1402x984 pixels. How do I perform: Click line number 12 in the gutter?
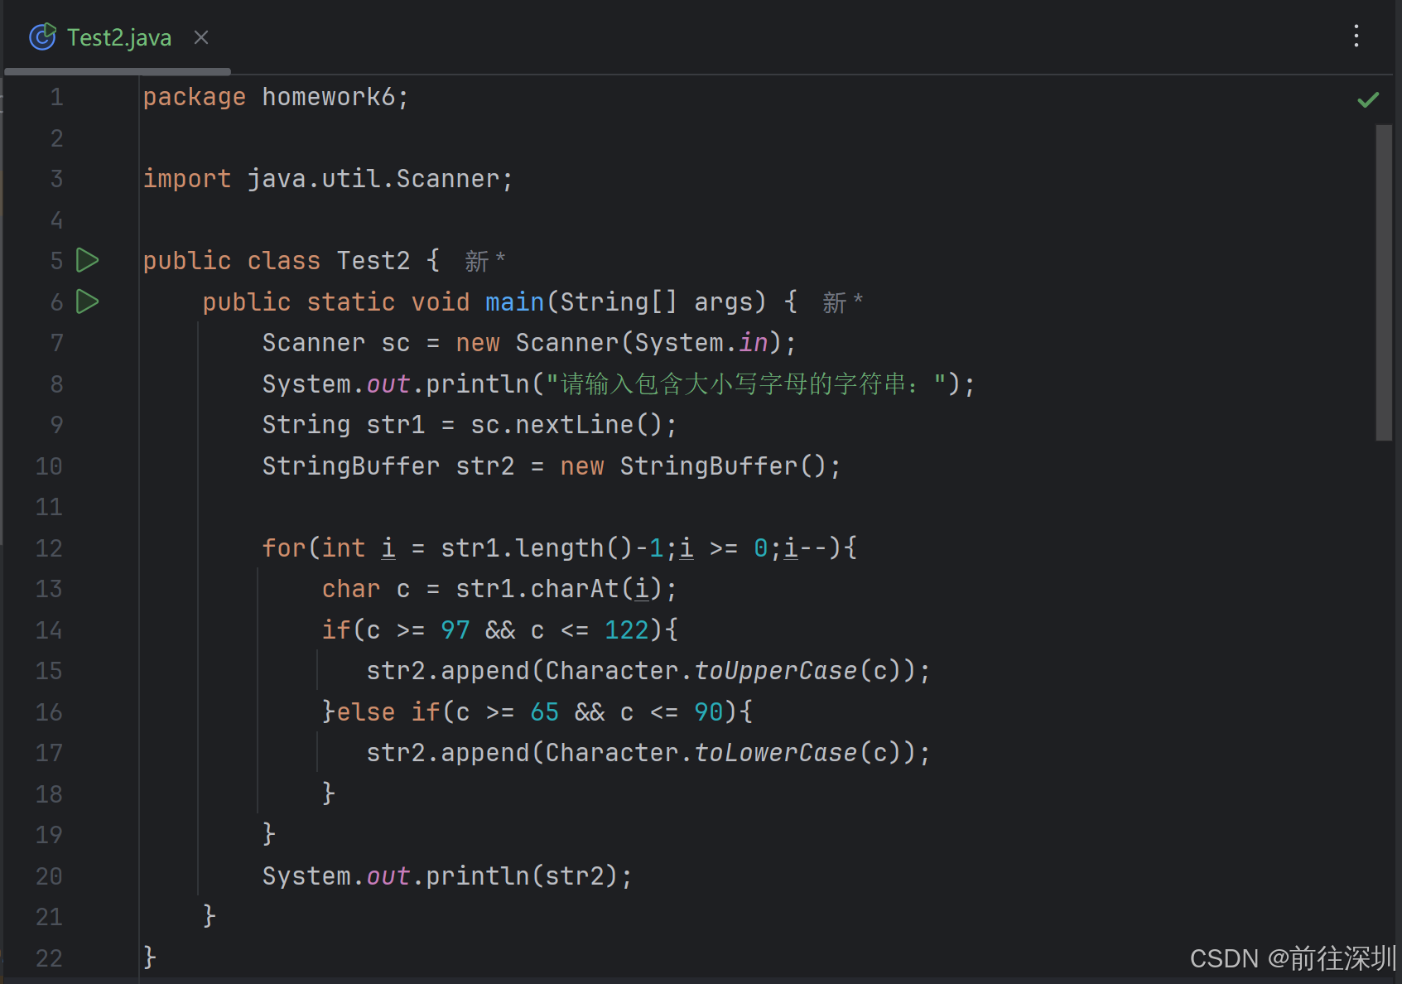(x=49, y=548)
